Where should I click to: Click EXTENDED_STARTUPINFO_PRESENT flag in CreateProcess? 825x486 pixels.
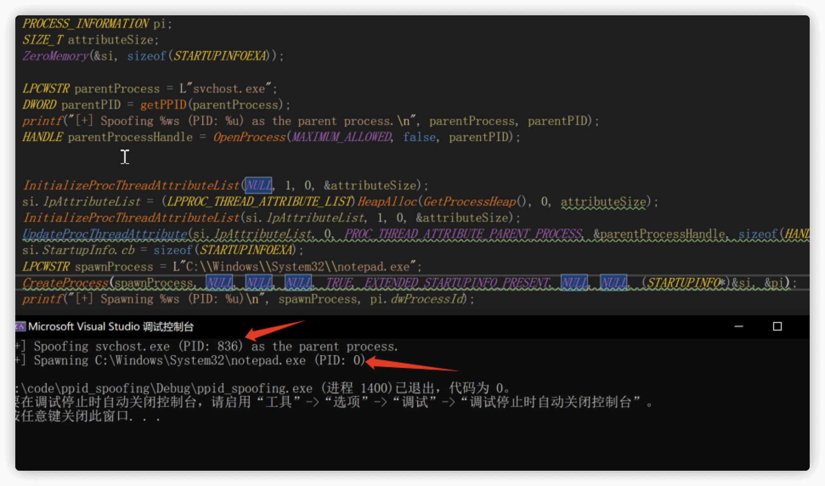[x=457, y=283]
